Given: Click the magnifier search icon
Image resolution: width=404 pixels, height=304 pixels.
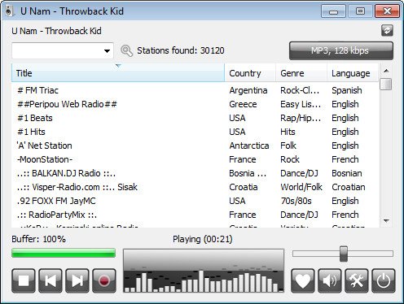Looking at the screenshot, I should [126, 50].
